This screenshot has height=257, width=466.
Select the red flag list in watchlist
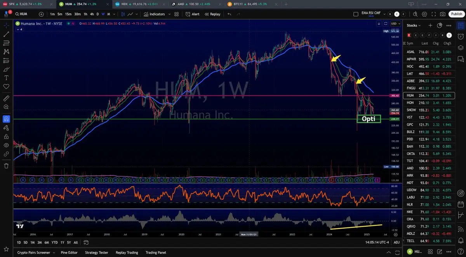[409, 35]
